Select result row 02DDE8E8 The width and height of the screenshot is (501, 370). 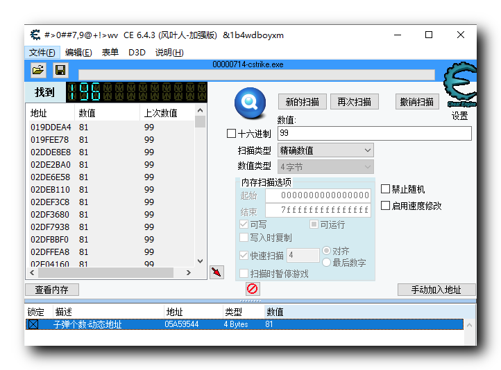coord(111,152)
